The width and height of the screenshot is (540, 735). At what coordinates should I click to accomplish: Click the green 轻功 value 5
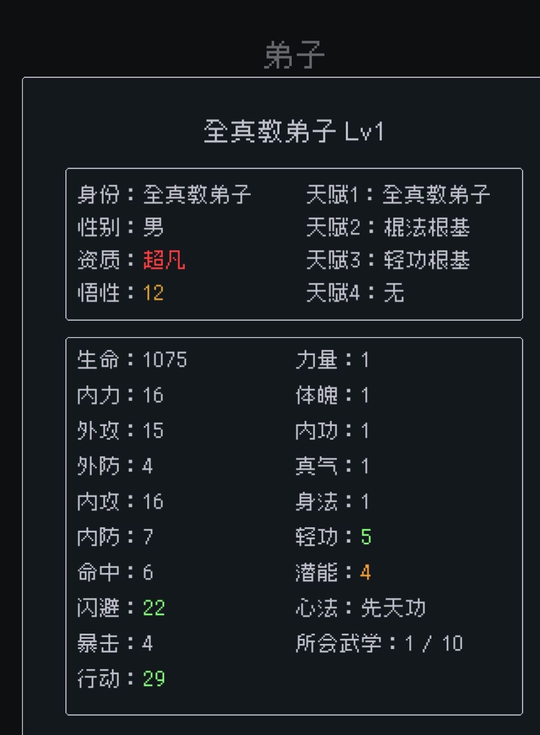(366, 537)
